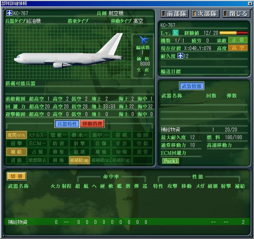Click the 占領 trait cell
The height and width of the screenshot is (239, 254).
point(37,152)
